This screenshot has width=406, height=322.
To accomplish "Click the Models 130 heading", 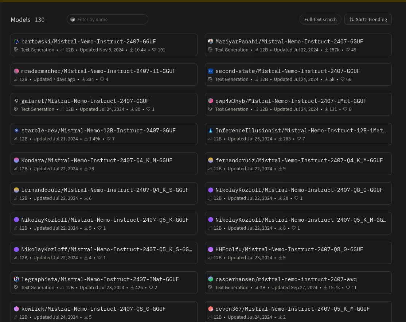I will pos(28,20).
